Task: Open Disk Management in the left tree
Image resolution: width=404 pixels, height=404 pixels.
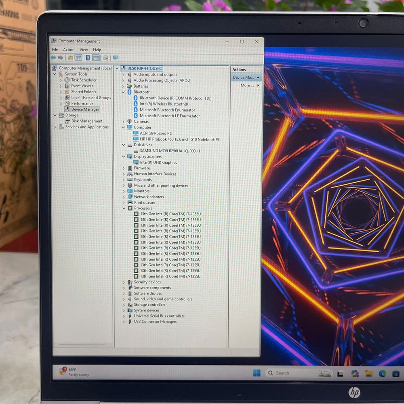Action: [x=86, y=121]
